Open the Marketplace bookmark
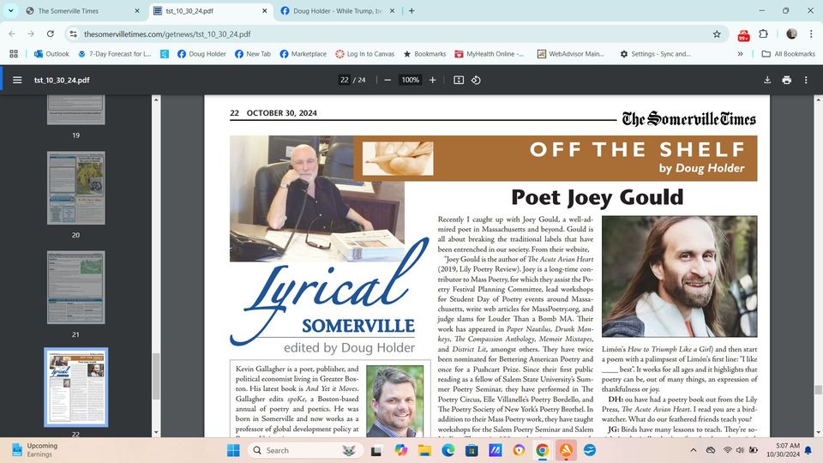This screenshot has width=823, height=463. tap(303, 53)
